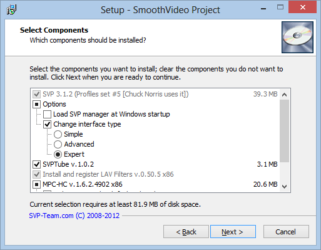Click the CD disc image in header
The height and width of the screenshot is (250, 321).
coord(297,37)
